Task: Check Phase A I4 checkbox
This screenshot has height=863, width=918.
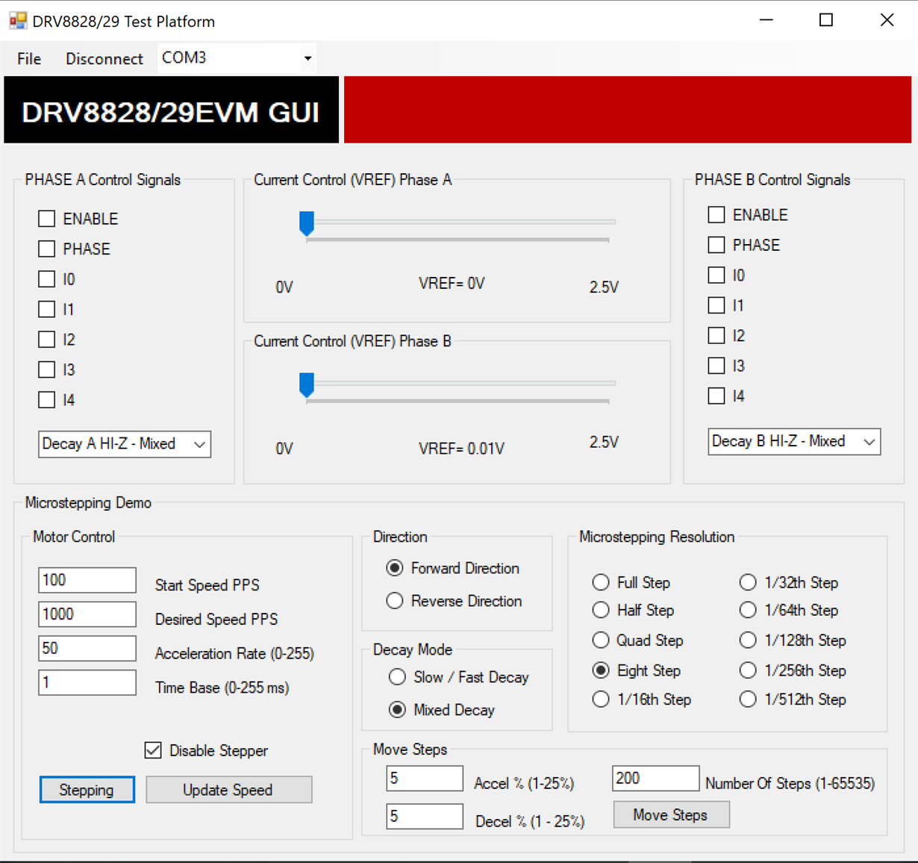Action: coord(47,400)
